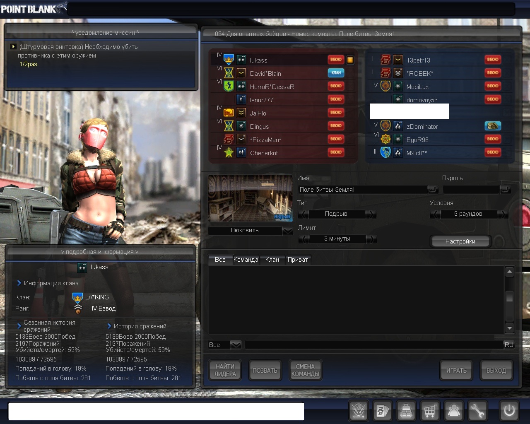
Task: Click the Люксвиль map preview thumbnail
Action: click(x=250, y=198)
